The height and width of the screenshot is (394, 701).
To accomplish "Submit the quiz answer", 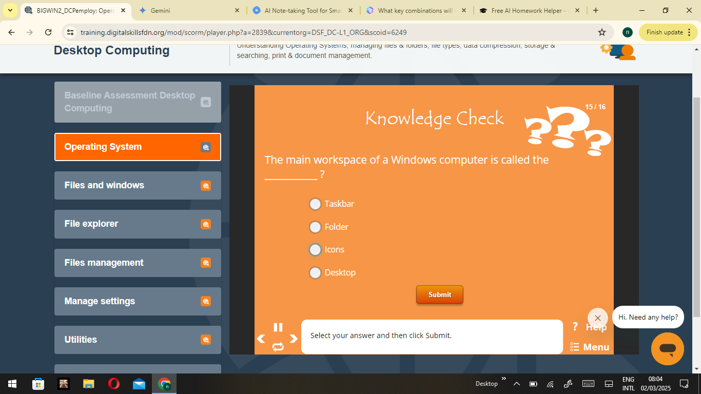I will (439, 294).
